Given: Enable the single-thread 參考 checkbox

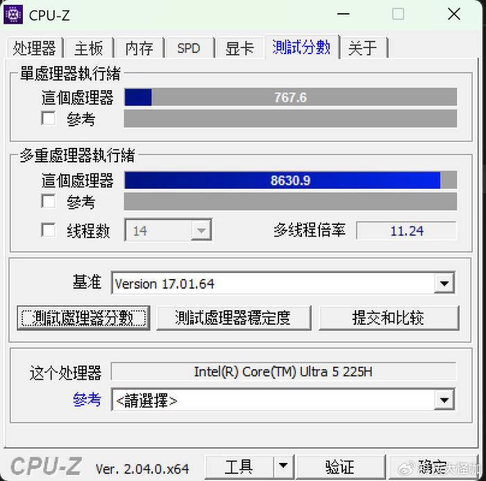Looking at the screenshot, I should 49,119.
